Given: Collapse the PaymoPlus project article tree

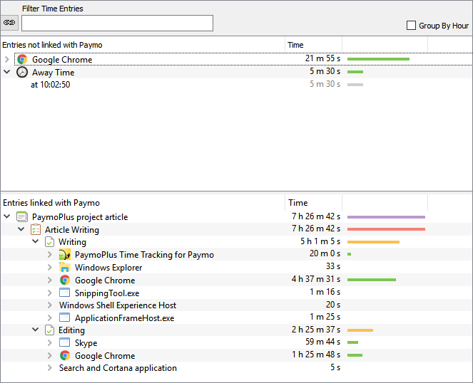Looking at the screenshot, I should pyautogui.click(x=7, y=216).
